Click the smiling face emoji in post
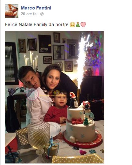 point(72,24)
